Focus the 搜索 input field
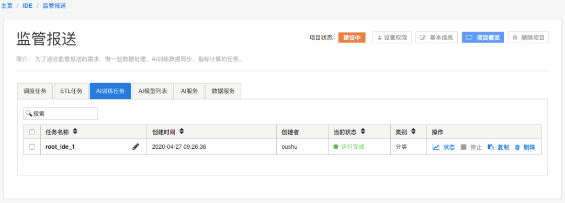The image size is (565, 203). (61, 114)
